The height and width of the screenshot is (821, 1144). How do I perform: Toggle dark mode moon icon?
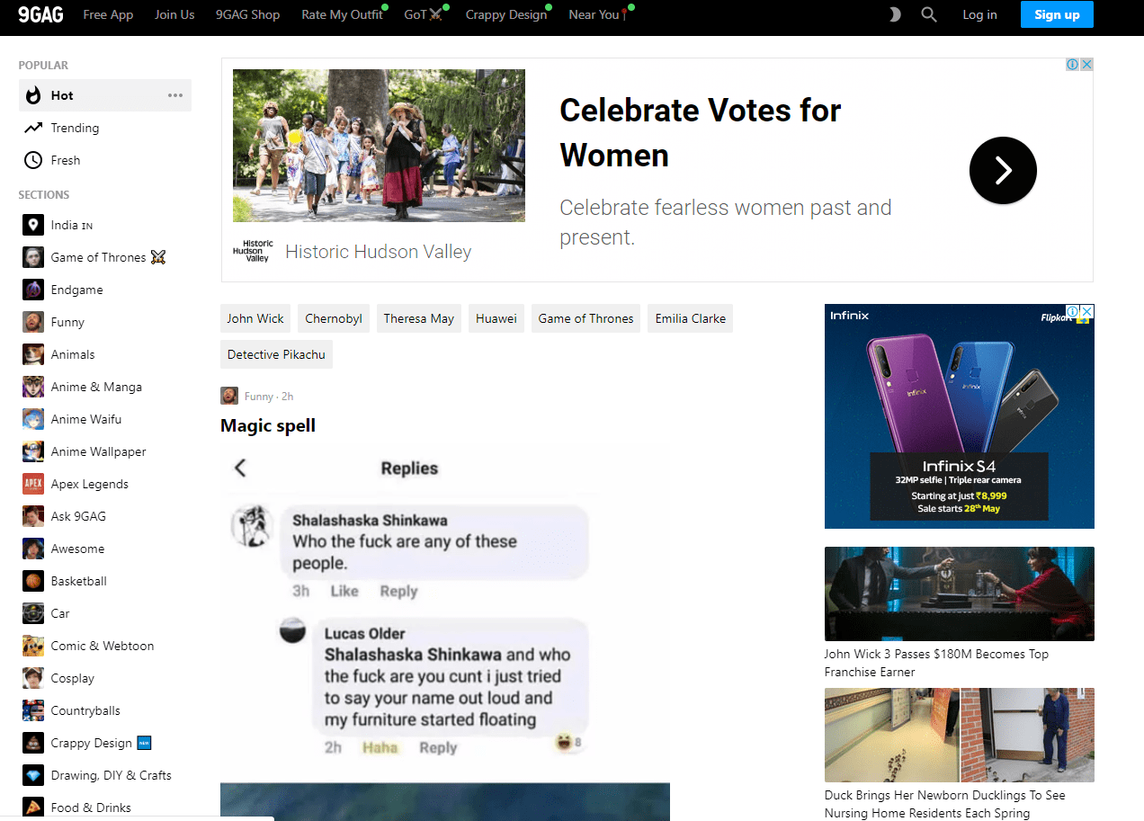coord(895,14)
